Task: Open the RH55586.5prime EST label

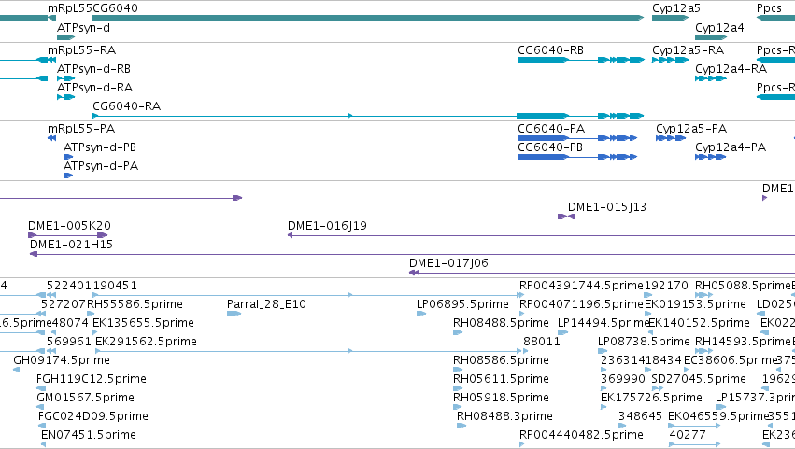Action: coord(135,304)
